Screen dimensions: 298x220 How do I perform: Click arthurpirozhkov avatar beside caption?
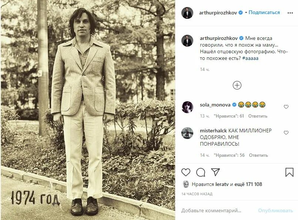coord(187,41)
